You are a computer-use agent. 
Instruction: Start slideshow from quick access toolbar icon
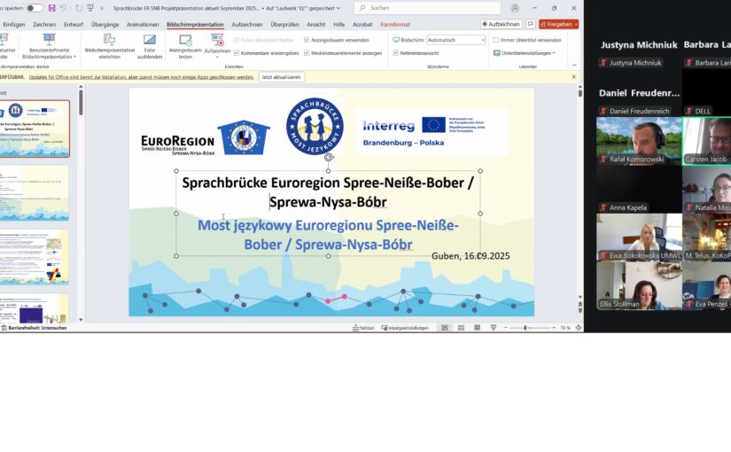(x=90, y=8)
